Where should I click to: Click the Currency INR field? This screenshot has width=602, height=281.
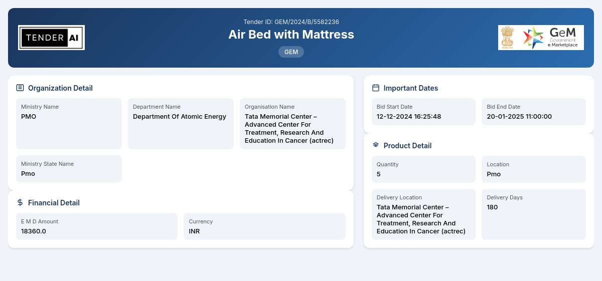point(264,226)
